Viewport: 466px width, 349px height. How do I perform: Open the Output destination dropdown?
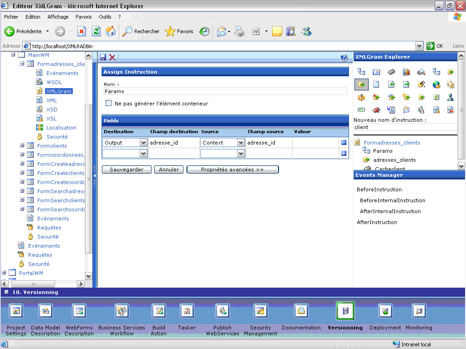(x=143, y=143)
